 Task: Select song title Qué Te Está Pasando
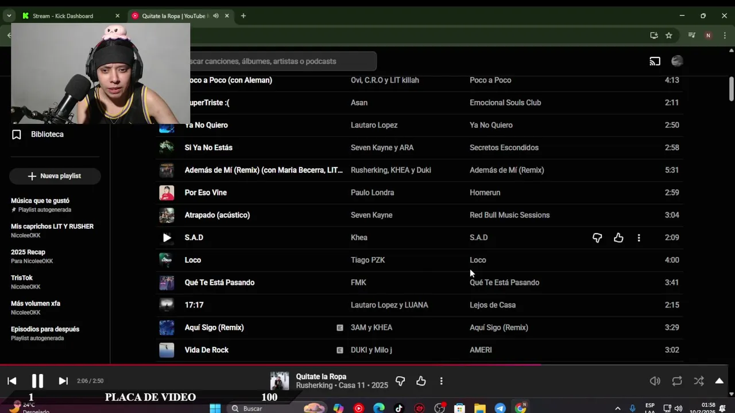pos(219,282)
